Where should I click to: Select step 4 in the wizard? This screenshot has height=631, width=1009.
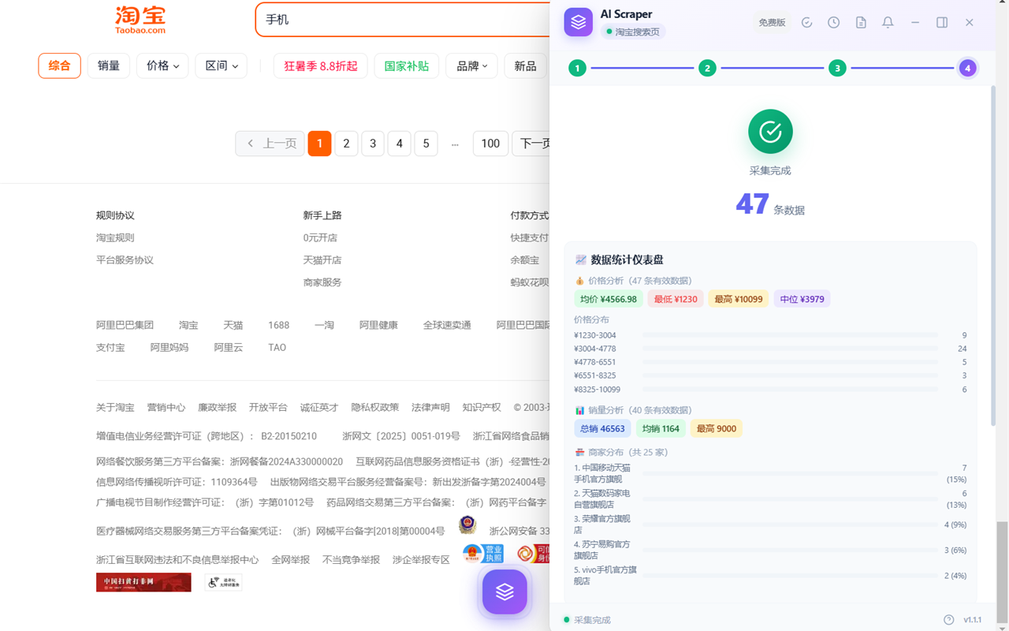(x=967, y=68)
